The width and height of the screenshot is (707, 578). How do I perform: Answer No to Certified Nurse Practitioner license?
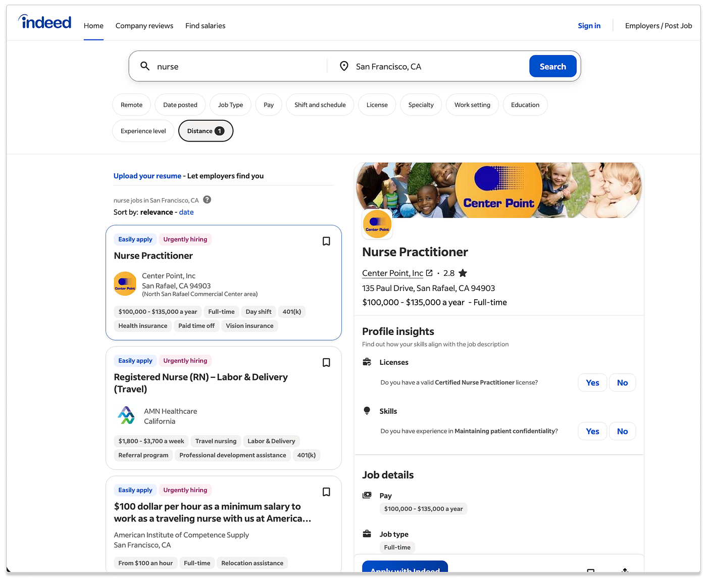click(x=622, y=382)
